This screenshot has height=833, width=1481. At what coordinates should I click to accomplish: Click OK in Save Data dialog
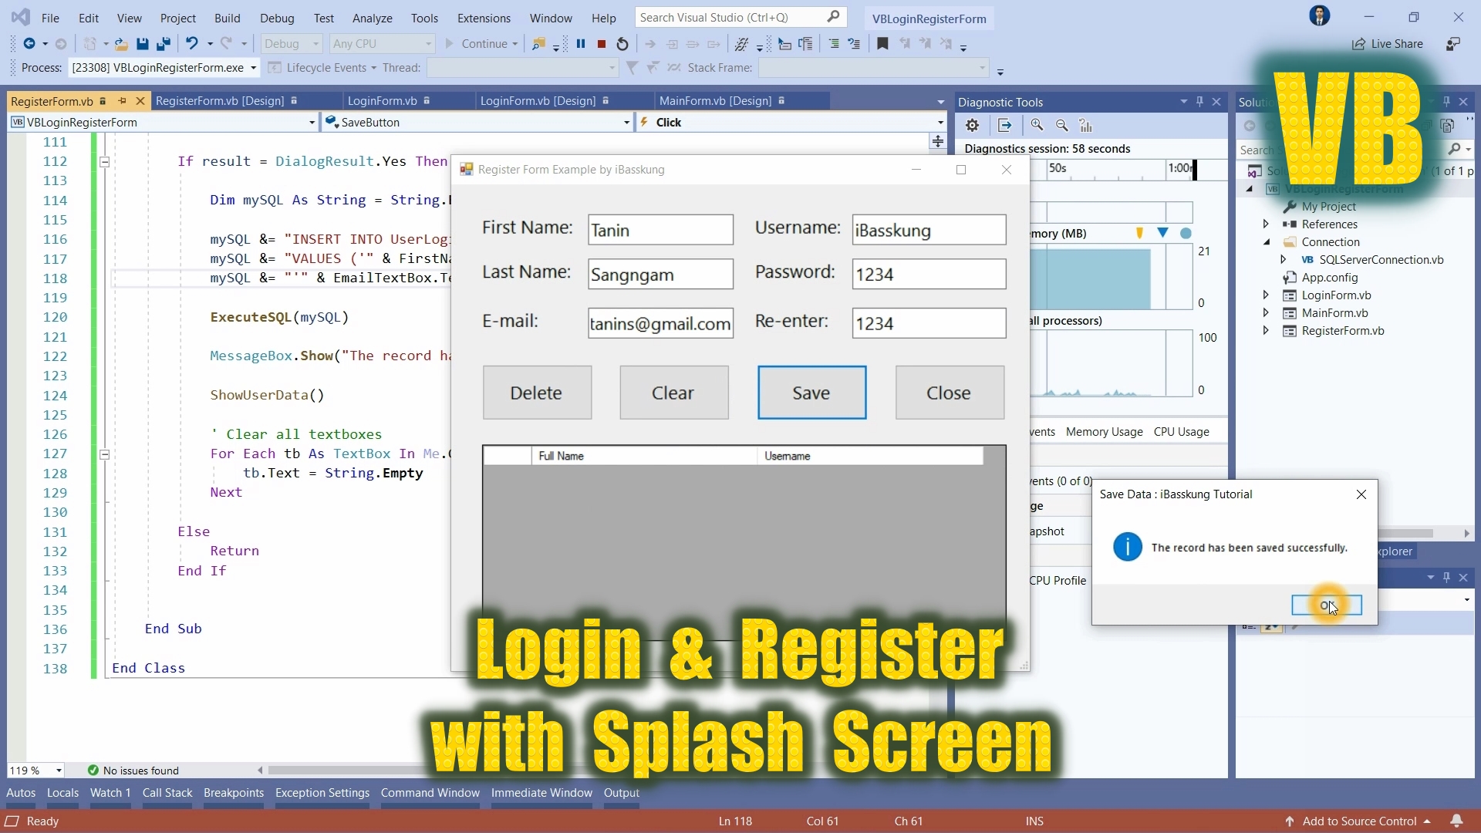[1327, 605]
